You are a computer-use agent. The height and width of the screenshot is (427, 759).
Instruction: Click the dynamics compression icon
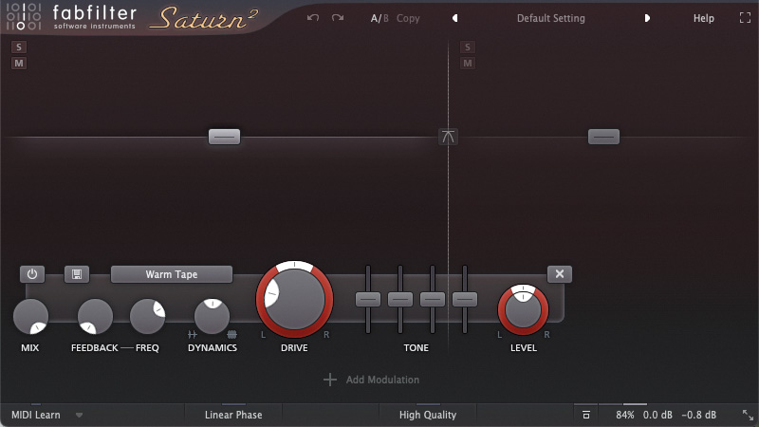click(x=231, y=334)
